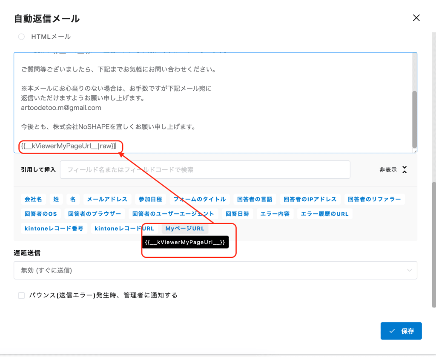Click the email body search input field
Viewport: 436px width, 357px height.
coord(205,169)
